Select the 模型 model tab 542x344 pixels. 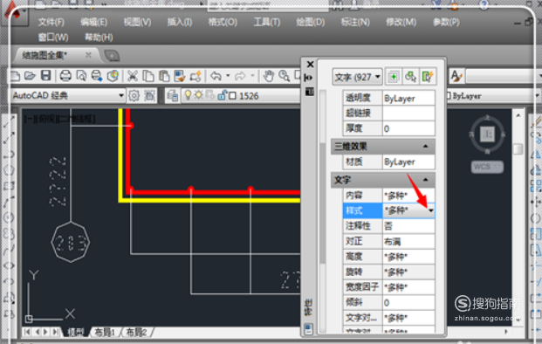(x=76, y=333)
